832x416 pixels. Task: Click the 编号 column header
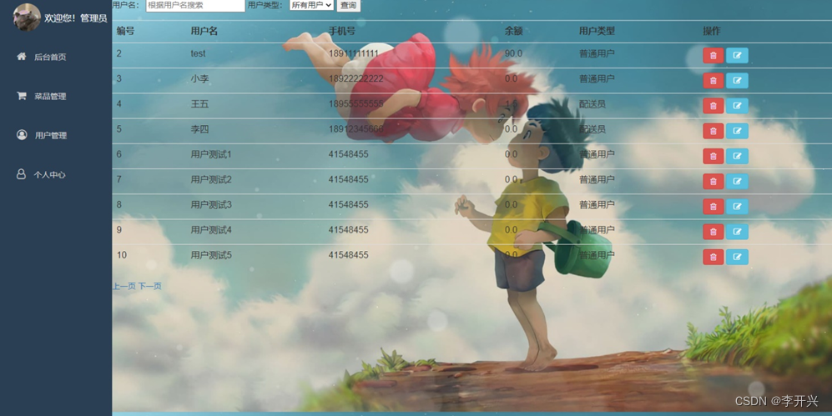(x=126, y=31)
